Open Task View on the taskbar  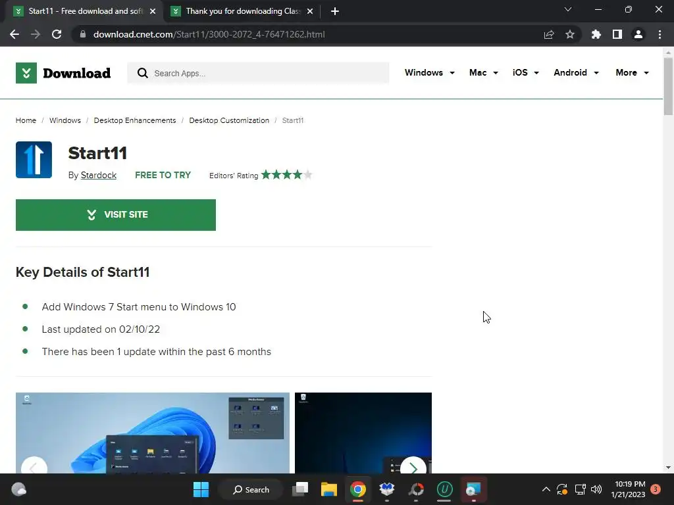300,489
